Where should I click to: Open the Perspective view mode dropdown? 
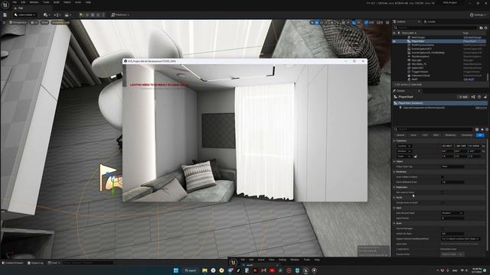click(x=18, y=22)
